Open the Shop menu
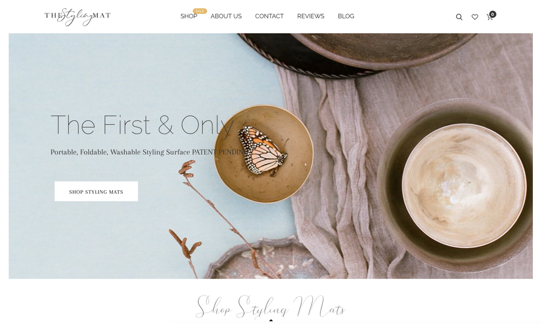 coord(189,16)
